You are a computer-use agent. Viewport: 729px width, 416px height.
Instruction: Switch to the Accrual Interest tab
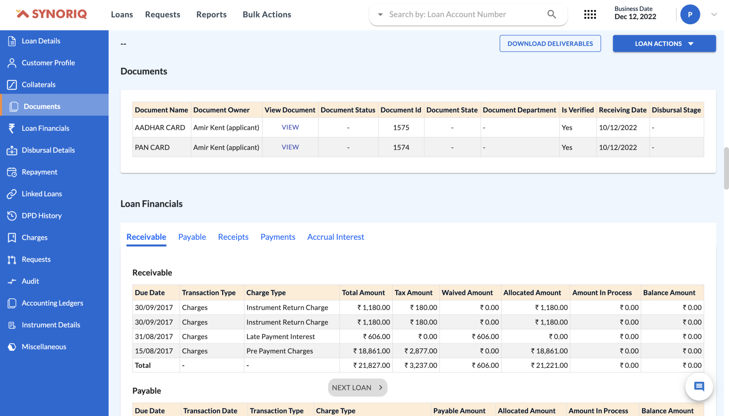336,237
